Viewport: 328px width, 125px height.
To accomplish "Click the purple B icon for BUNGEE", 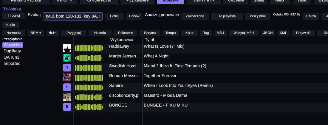I will click(67, 107).
